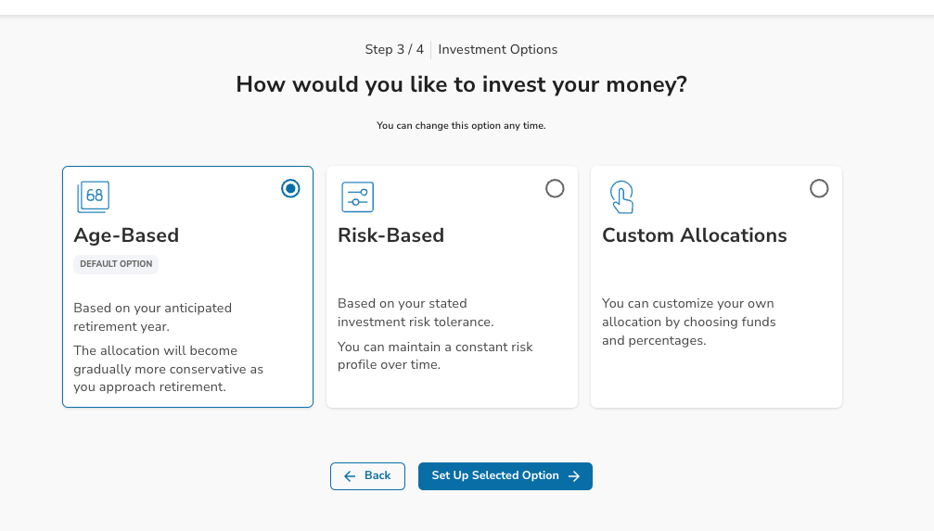Click the Age-Based card heading
The image size is (934, 531).
(126, 235)
